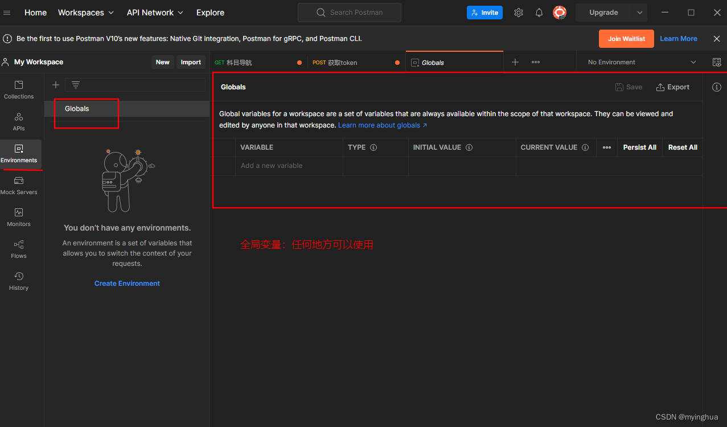Open environment quick look icon

point(717,62)
